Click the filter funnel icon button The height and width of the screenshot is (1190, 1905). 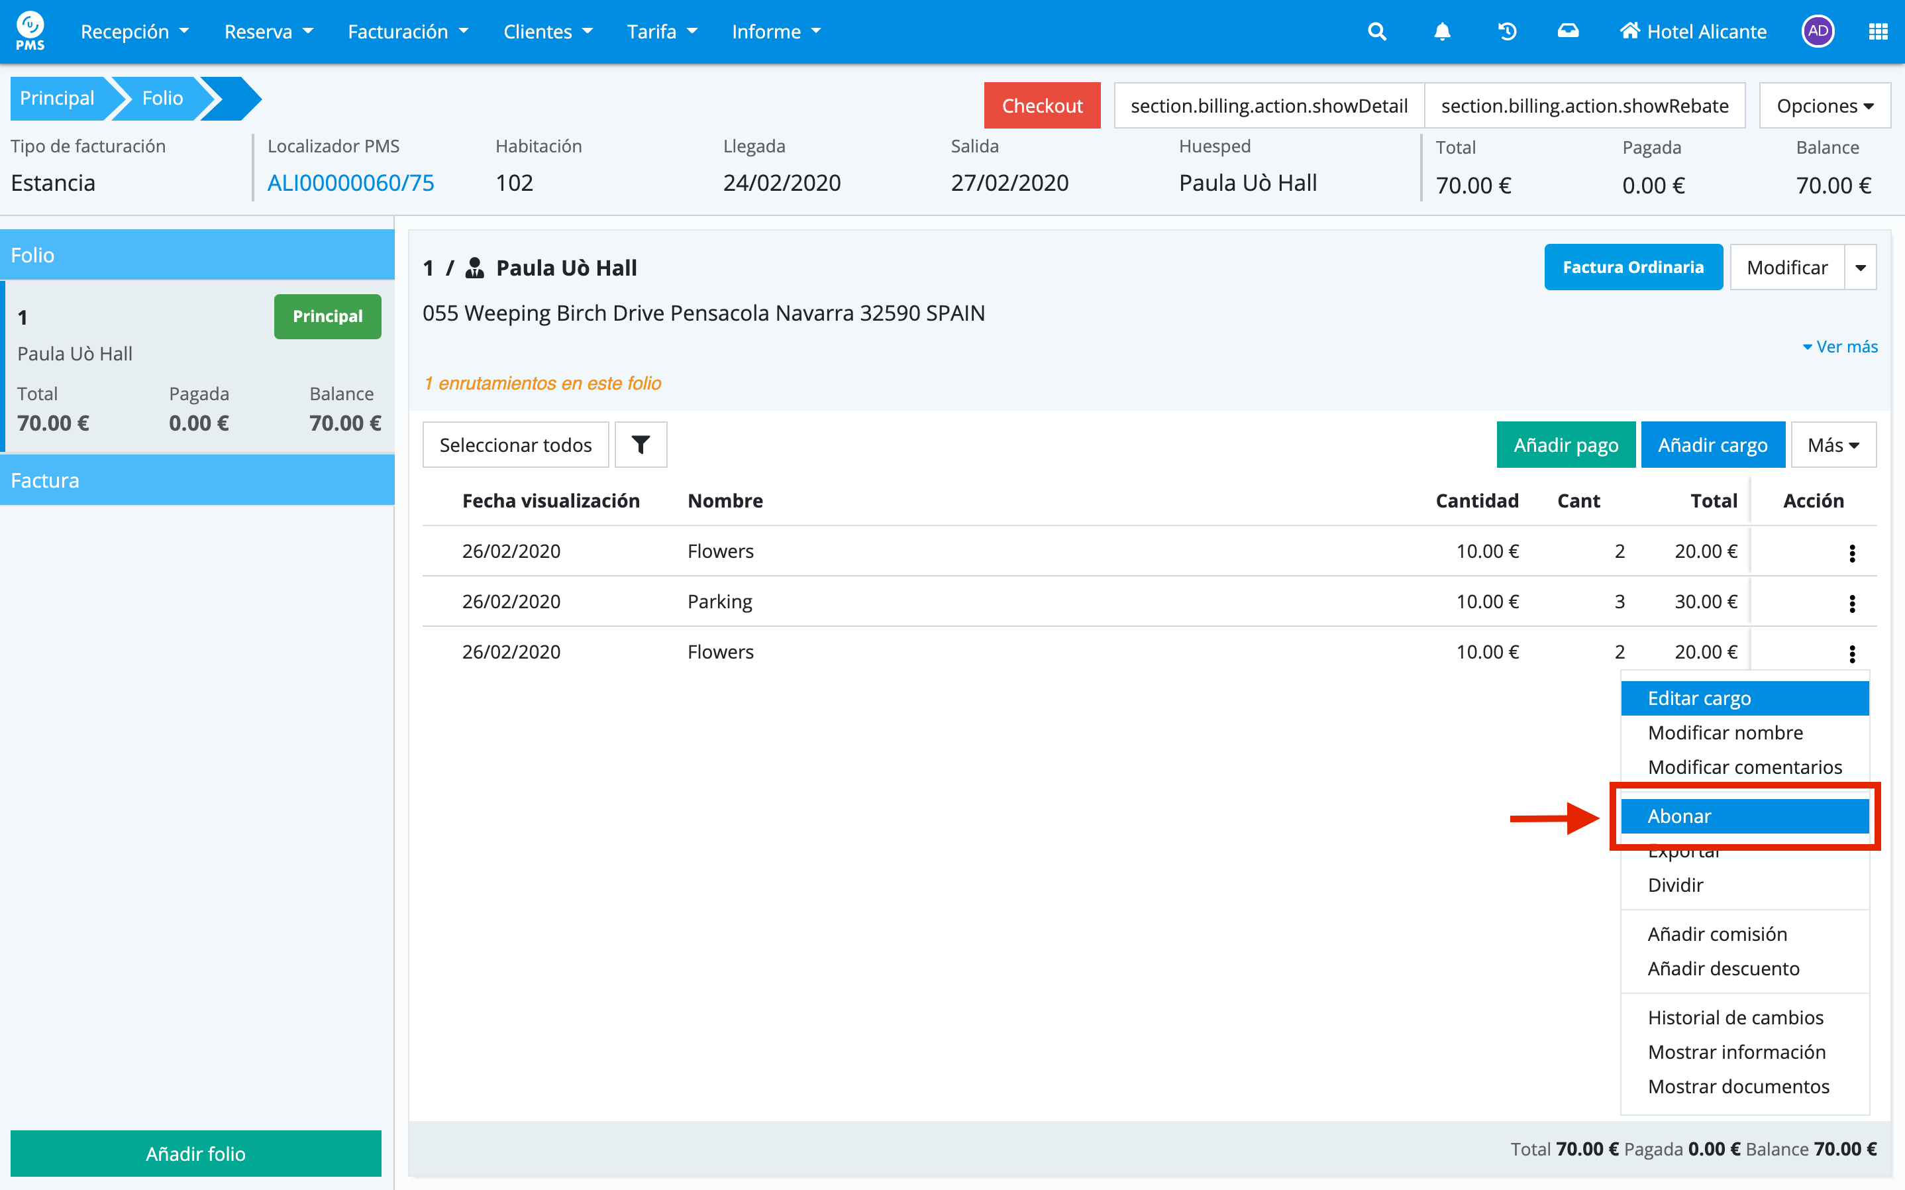pyautogui.click(x=641, y=445)
